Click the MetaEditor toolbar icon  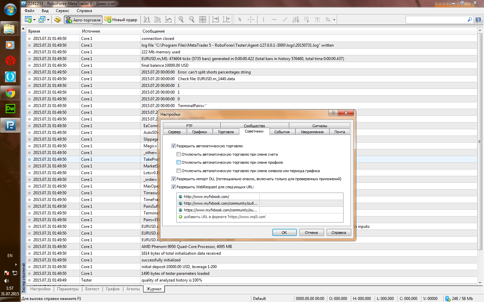pos(58,19)
